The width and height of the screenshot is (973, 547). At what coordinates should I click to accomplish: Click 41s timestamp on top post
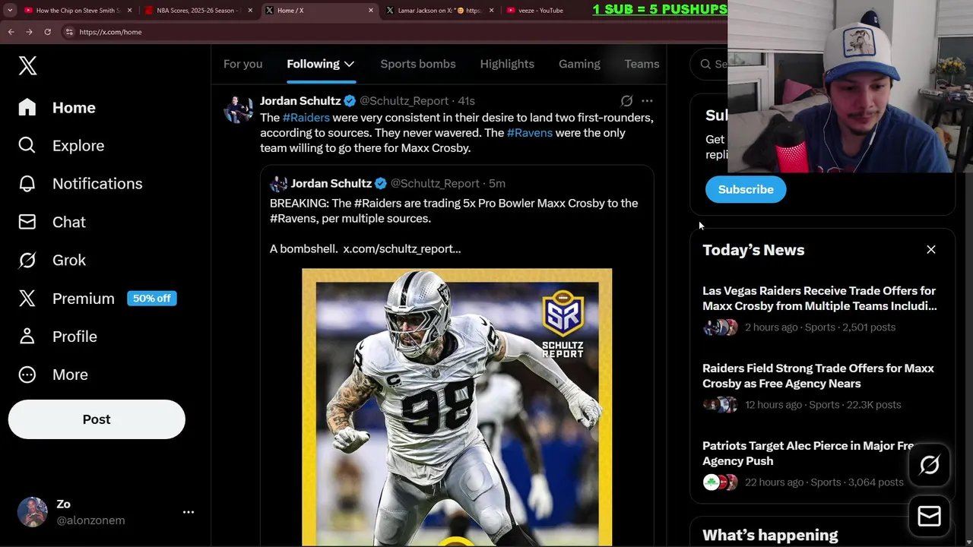tap(466, 101)
